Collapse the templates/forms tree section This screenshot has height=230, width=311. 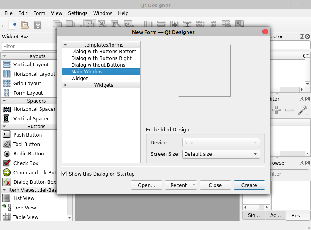66,45
